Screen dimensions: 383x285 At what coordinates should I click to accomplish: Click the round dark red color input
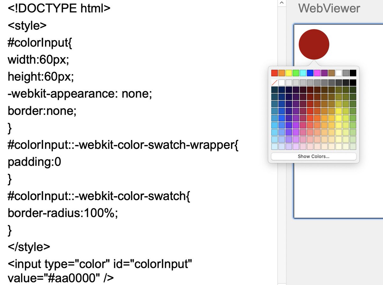314,44
